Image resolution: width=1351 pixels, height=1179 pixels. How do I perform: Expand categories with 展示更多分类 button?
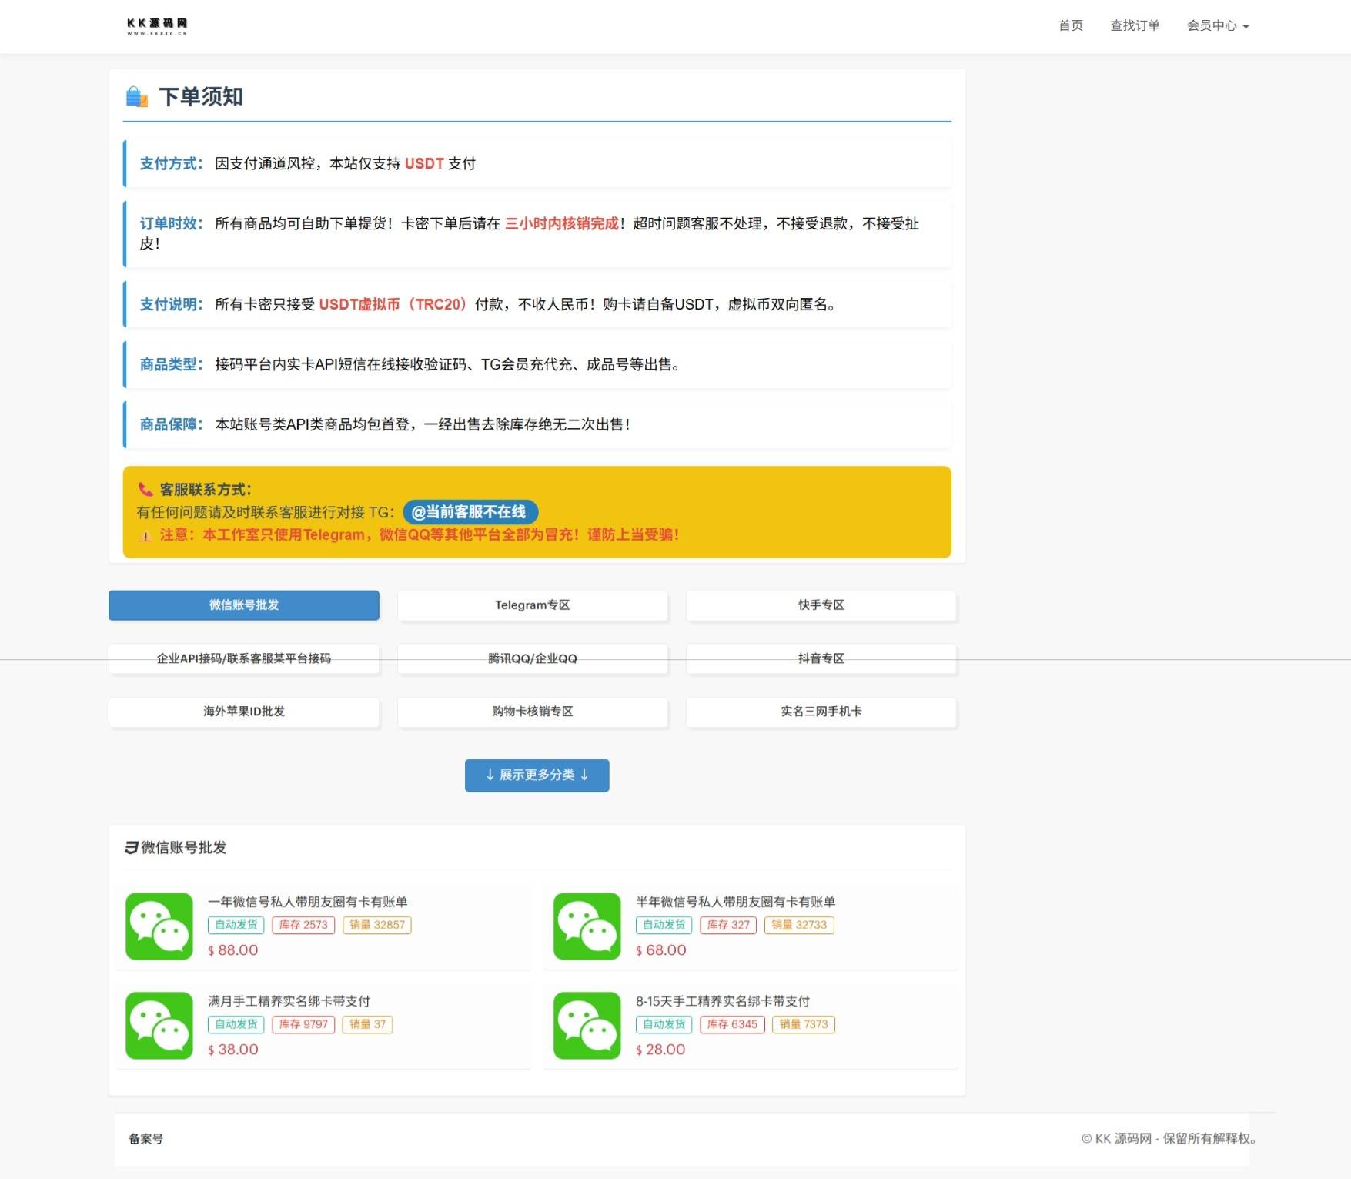(x=537, y=775)
